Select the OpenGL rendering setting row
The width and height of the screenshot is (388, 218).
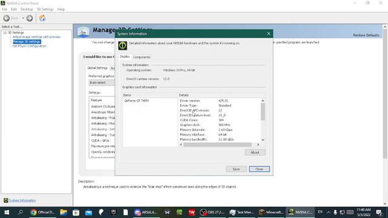pyautogui.click(x=102, y=152)
